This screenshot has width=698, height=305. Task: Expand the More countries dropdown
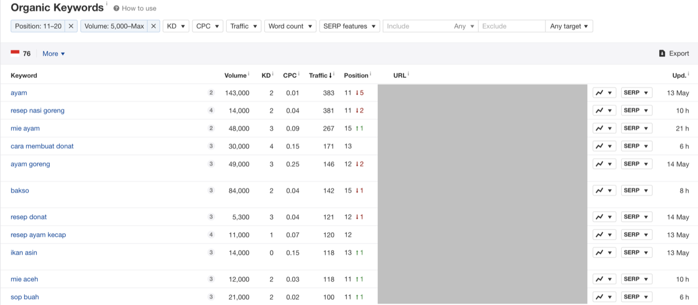(x=54, y=53)
